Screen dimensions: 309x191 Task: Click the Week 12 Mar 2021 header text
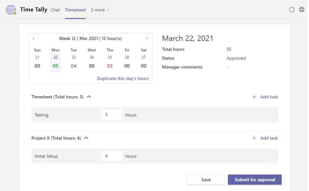(90, 39)
